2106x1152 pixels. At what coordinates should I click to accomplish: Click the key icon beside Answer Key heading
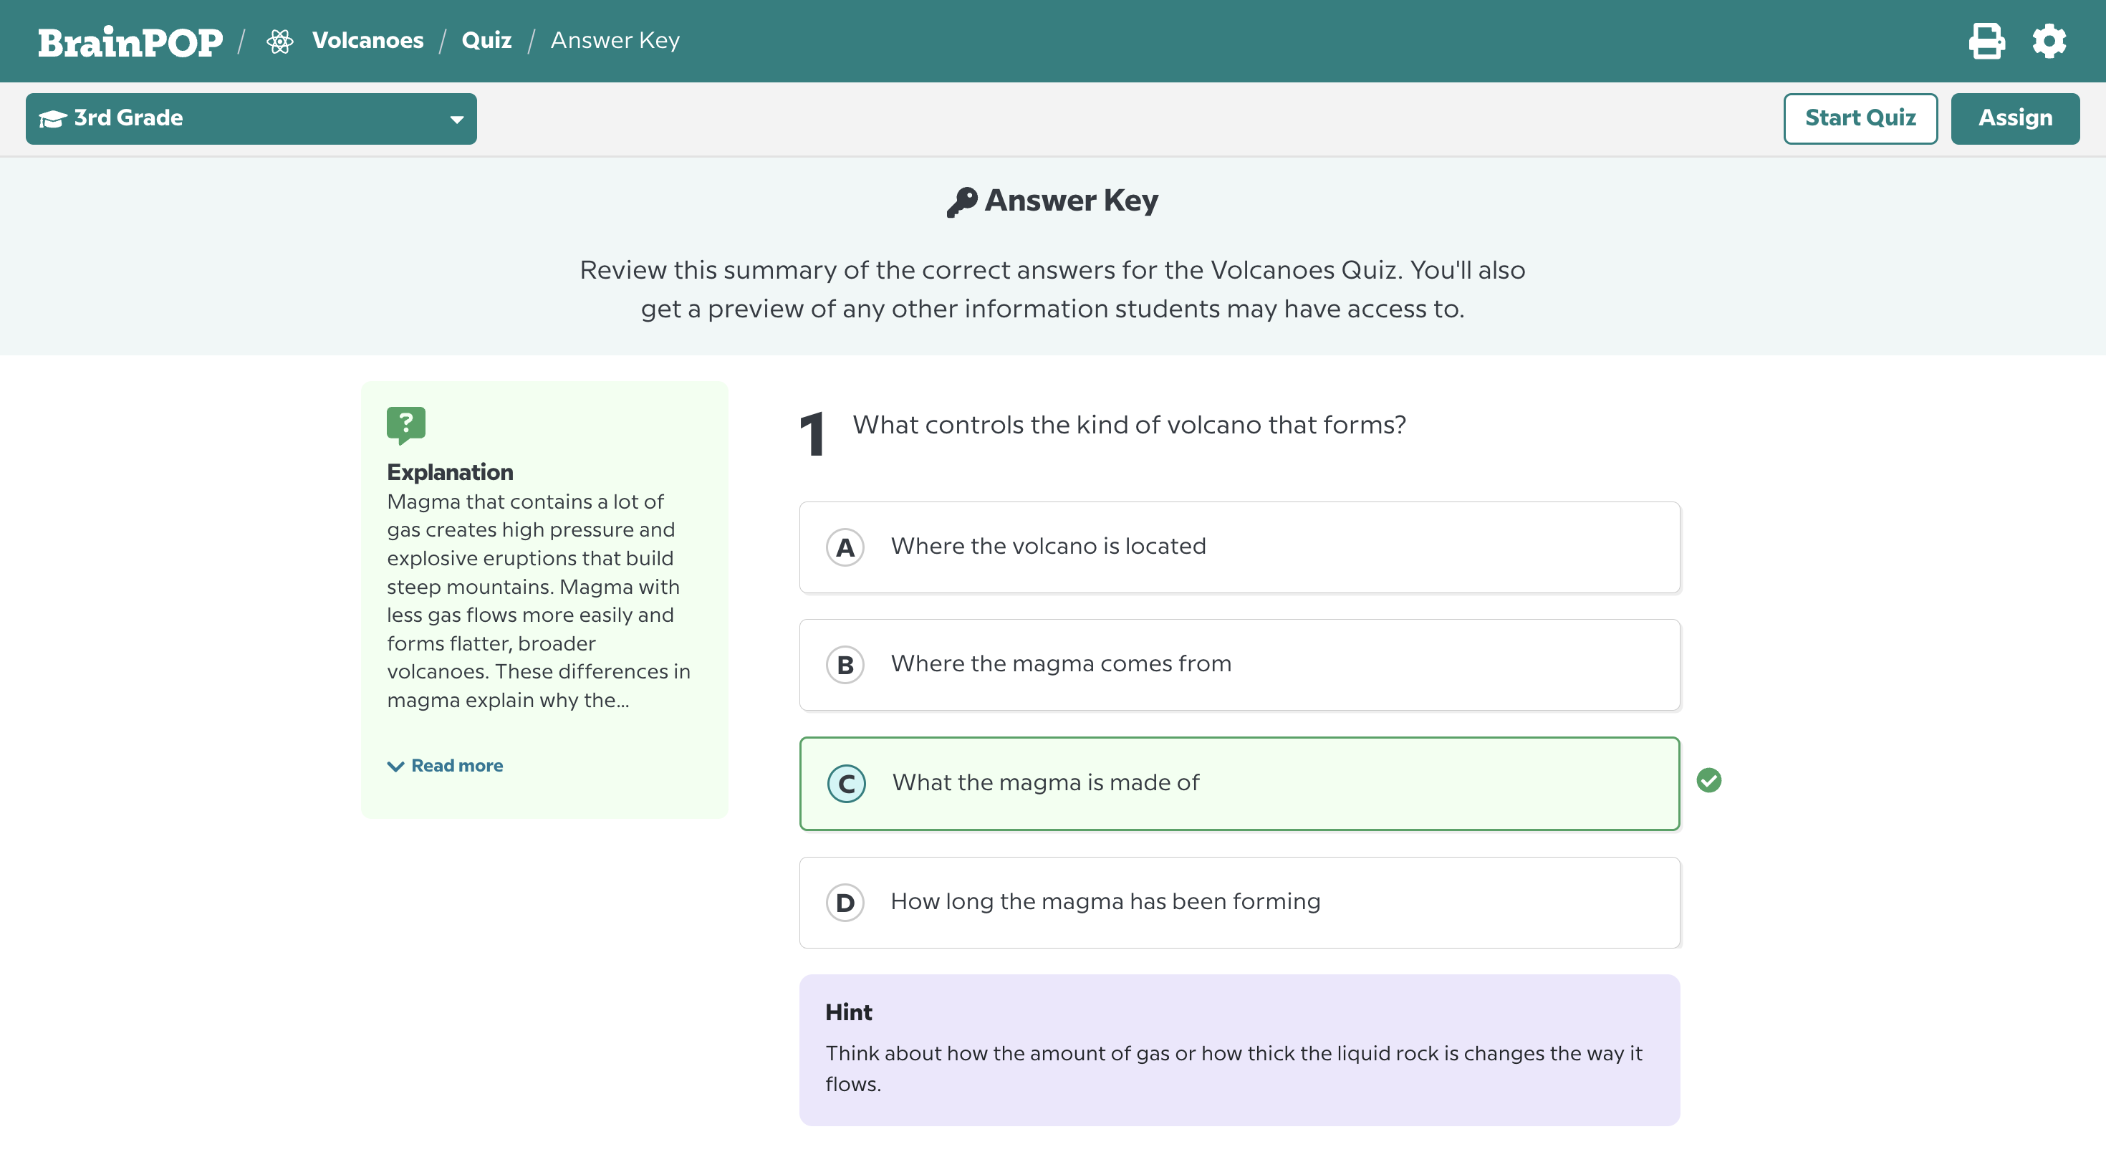961,202
